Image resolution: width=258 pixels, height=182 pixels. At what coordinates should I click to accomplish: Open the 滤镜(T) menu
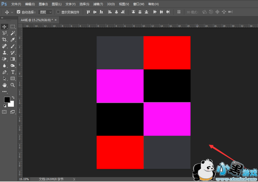98,4
